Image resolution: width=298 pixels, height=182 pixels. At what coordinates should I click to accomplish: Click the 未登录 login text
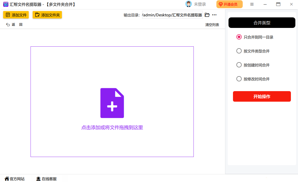(x=200, y=4)
